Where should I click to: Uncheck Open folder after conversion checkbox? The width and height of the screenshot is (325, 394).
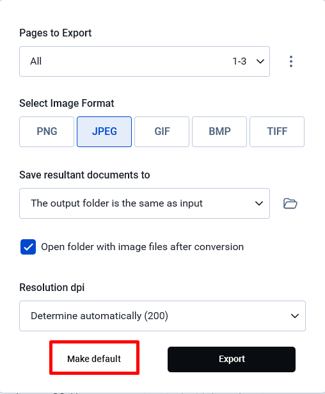28,247
